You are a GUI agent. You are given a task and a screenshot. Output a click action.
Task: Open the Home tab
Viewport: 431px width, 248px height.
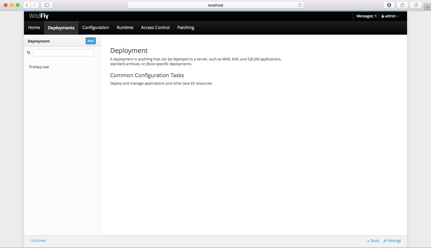point(34,28)
